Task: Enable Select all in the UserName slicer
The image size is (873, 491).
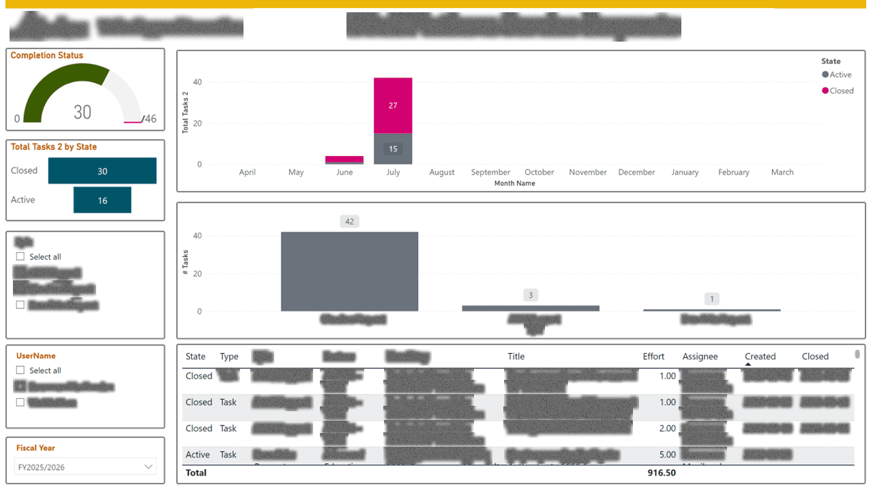Action: pos(20,370)
